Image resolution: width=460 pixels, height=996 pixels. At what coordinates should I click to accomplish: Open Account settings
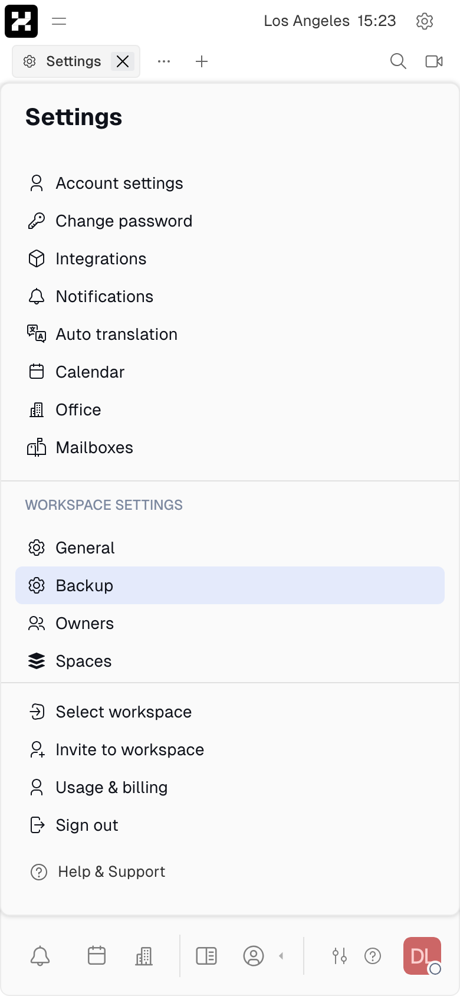[230, 183]
